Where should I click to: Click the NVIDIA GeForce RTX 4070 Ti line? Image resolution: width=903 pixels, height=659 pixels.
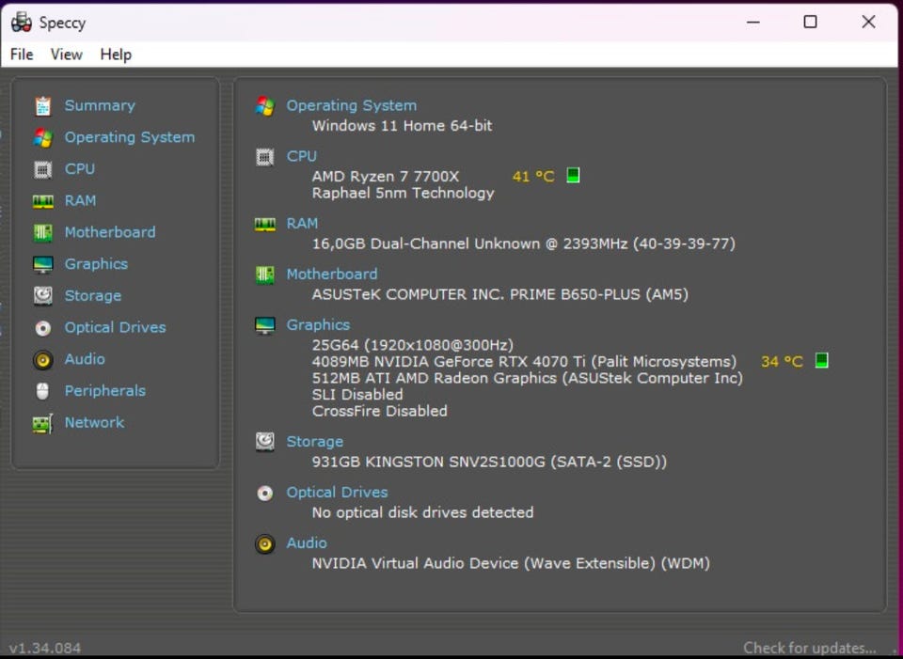pos(524,361)
